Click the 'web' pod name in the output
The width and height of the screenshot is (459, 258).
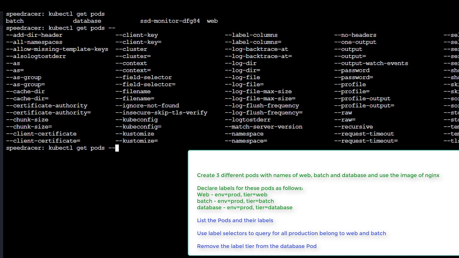coord(212,21)
